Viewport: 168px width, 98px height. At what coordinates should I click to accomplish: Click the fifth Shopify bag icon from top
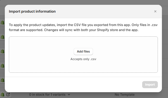click(3, 80)
